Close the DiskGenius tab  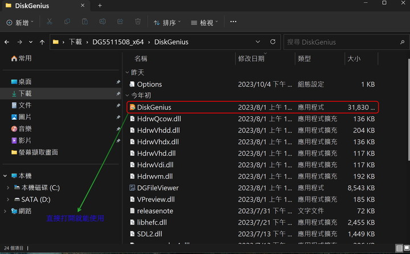pyautogui.click(x=83, y=6)
